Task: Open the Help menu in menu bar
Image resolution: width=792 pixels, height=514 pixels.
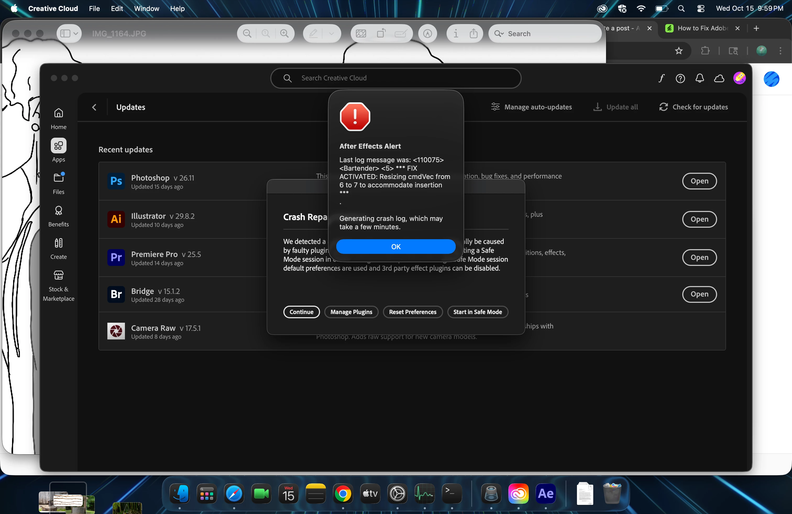Action: [177, 8]
